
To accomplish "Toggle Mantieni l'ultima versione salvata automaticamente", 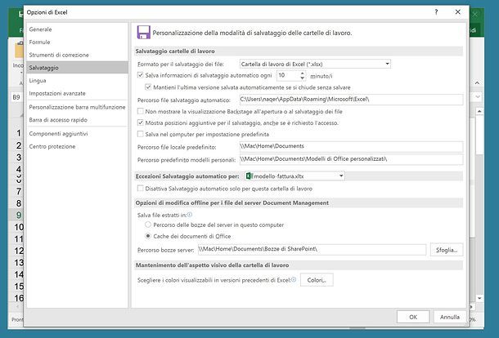I will click(148, 87).
